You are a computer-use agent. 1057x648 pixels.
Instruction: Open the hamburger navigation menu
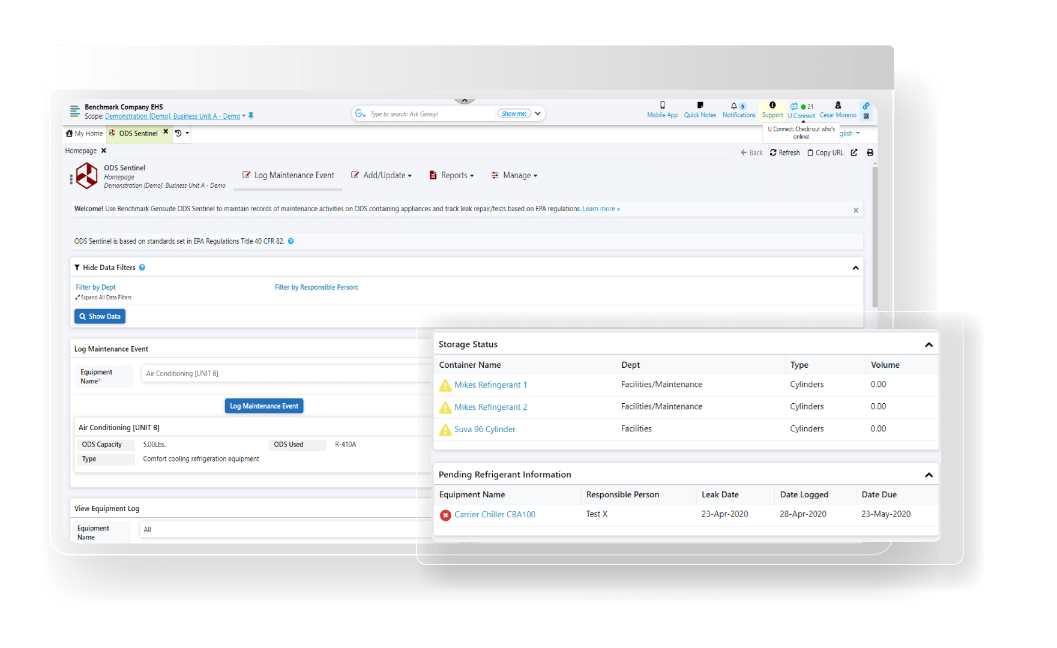click(x=75, y=111)
